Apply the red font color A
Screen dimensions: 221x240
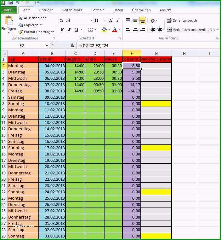[115, 30]
